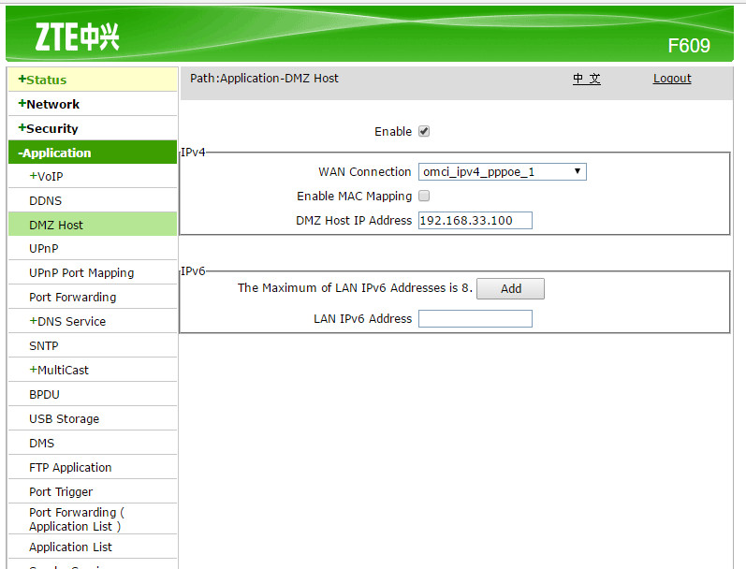Viewport: 746px width, 569px height.
Task: Click the ZTE logo in the header
Action: [x=77, y=37]
